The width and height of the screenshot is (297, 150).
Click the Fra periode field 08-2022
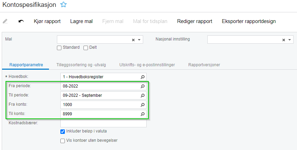click(103, 86)
